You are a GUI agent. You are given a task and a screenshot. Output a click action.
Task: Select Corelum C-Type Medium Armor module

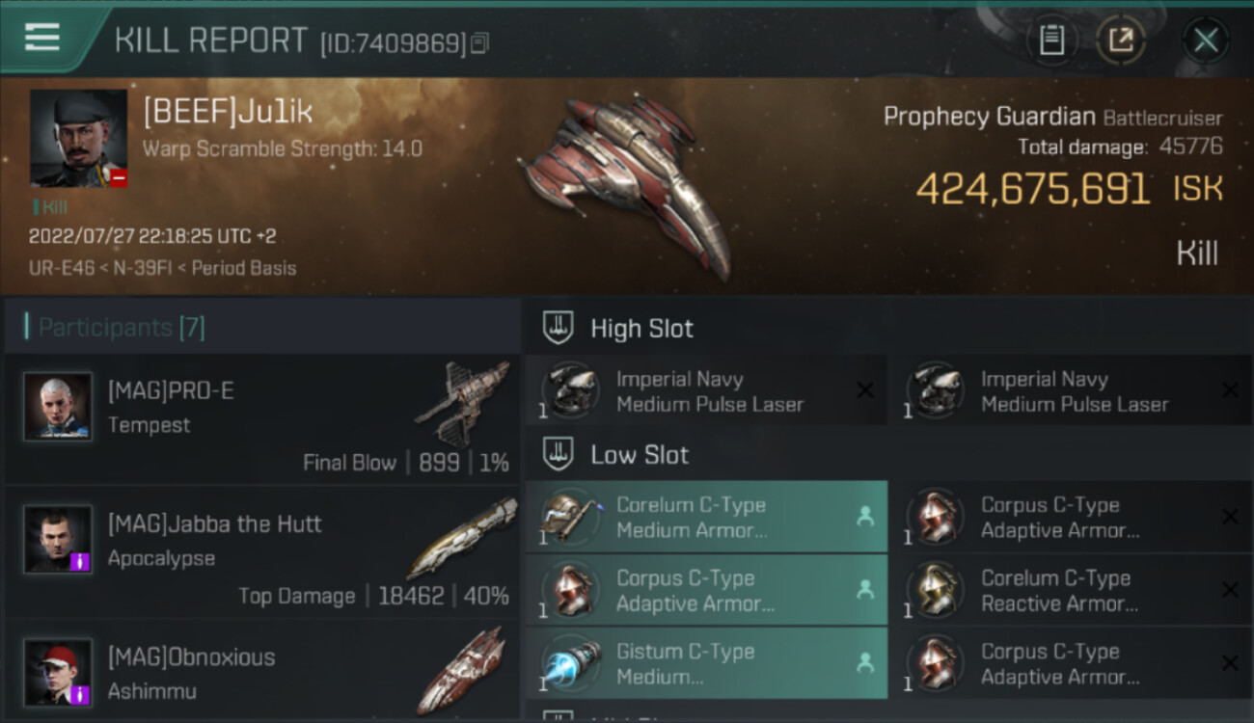706,517
